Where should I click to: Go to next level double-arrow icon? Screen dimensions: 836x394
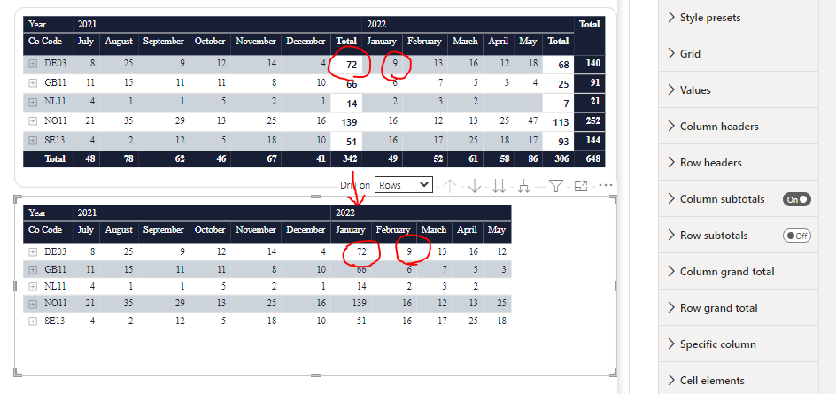coord(499,186)
